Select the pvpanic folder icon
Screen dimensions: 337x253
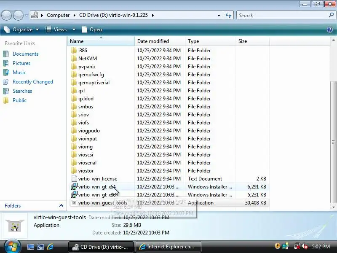point(74,67)
